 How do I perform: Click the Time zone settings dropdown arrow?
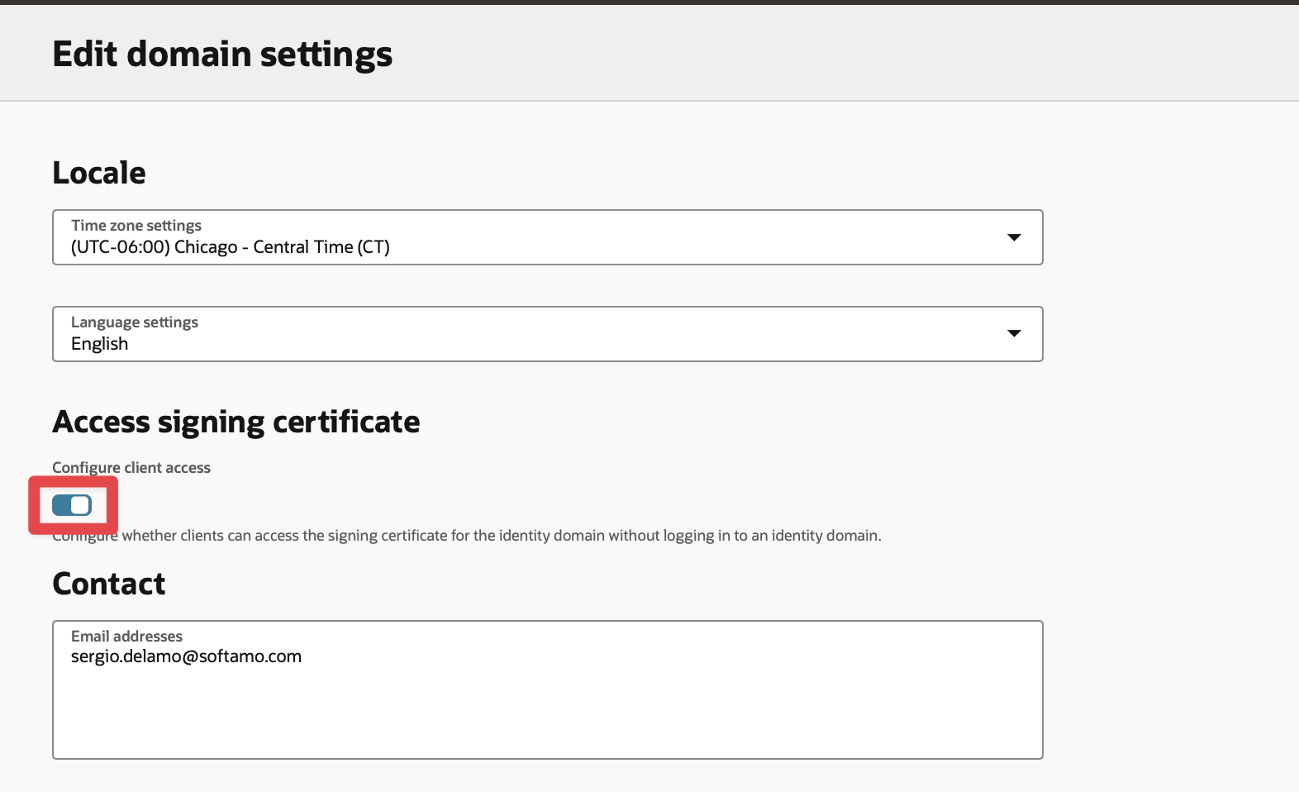tap(1014, 237)
